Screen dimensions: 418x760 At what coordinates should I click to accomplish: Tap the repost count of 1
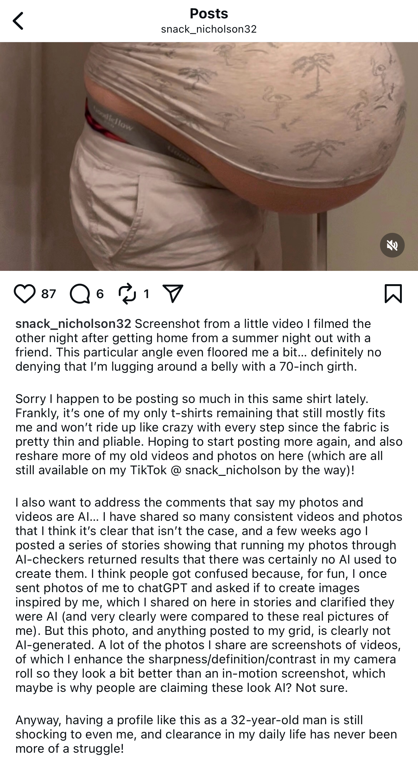click(x=146, y=294)
